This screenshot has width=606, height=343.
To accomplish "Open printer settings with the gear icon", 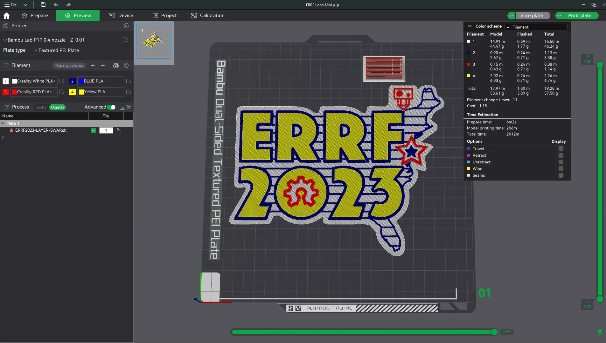I will pyautogui.click(x=126, y=26).
